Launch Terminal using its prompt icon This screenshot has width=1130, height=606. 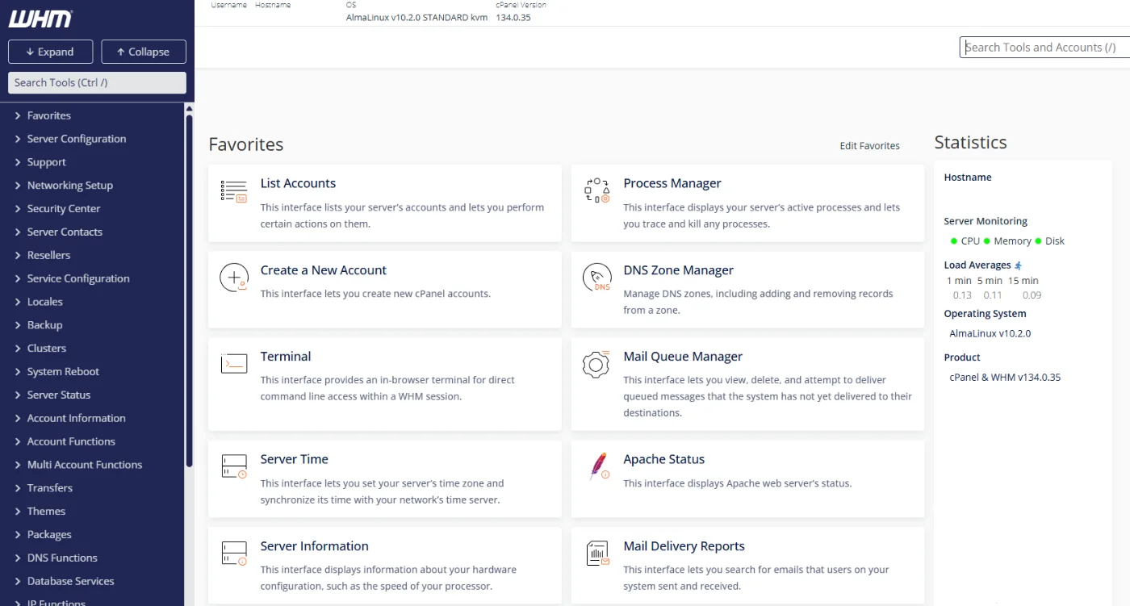coord(234,364)
